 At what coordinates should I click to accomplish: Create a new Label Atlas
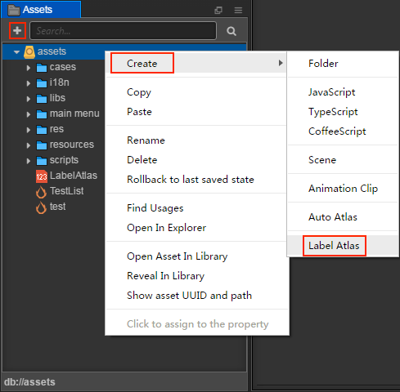point(344,246)
